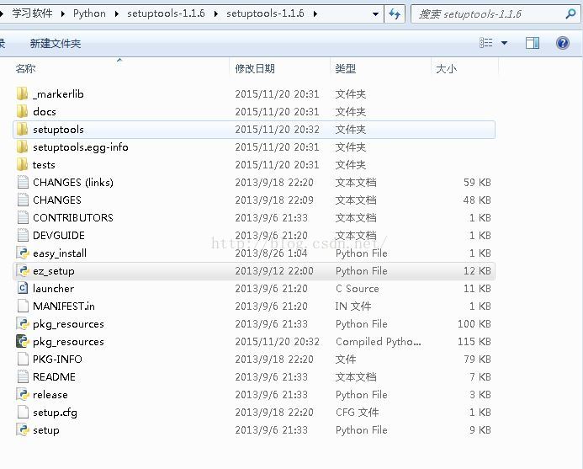Select the 9 KB setup Python icon
The image size is (583, 469).
pos(23,430)
